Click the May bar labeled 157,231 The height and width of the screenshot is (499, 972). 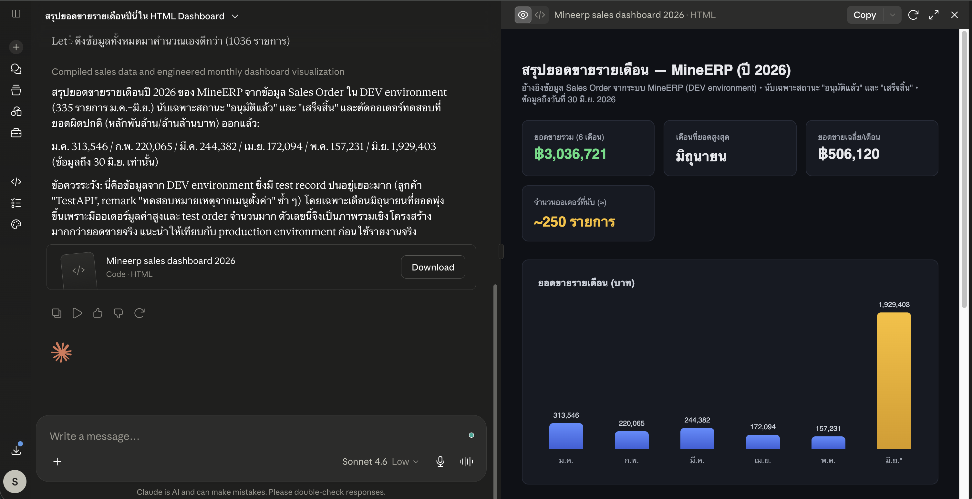[828, 443]
